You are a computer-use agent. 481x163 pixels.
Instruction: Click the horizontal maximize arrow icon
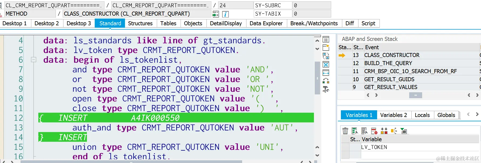tap(326, 73)
